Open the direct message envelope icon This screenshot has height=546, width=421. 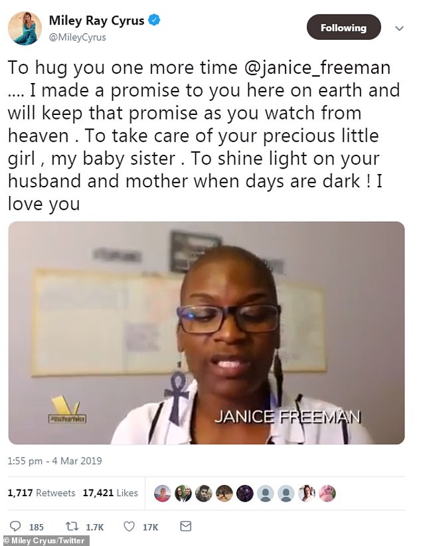coord(186,526)
